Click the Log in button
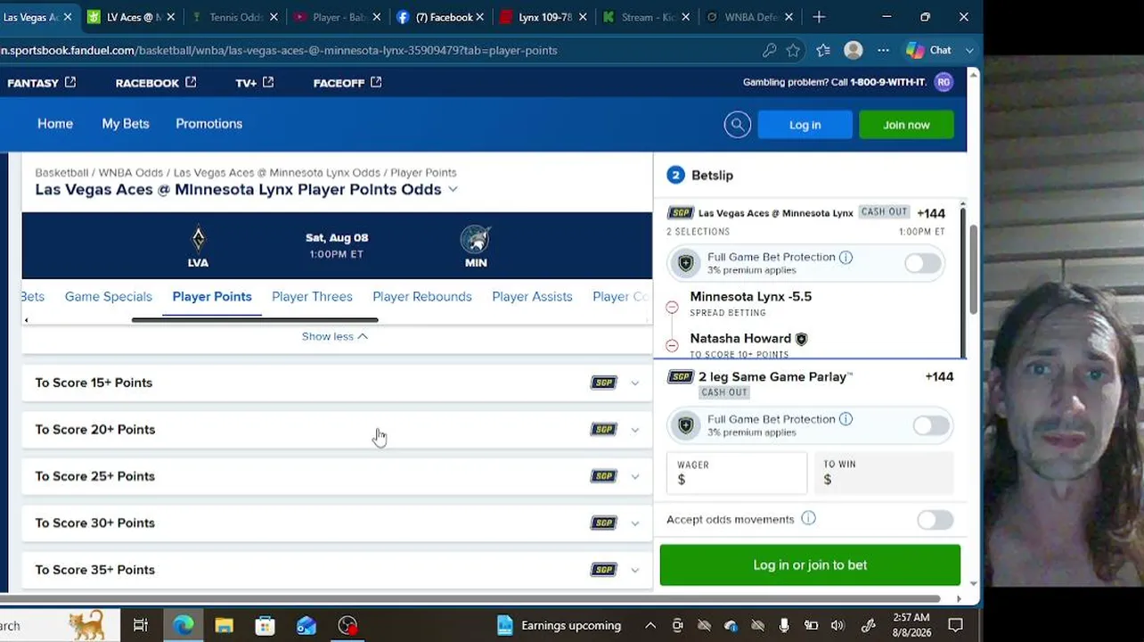Screen dimensions: 1144x642 point(805,125)
